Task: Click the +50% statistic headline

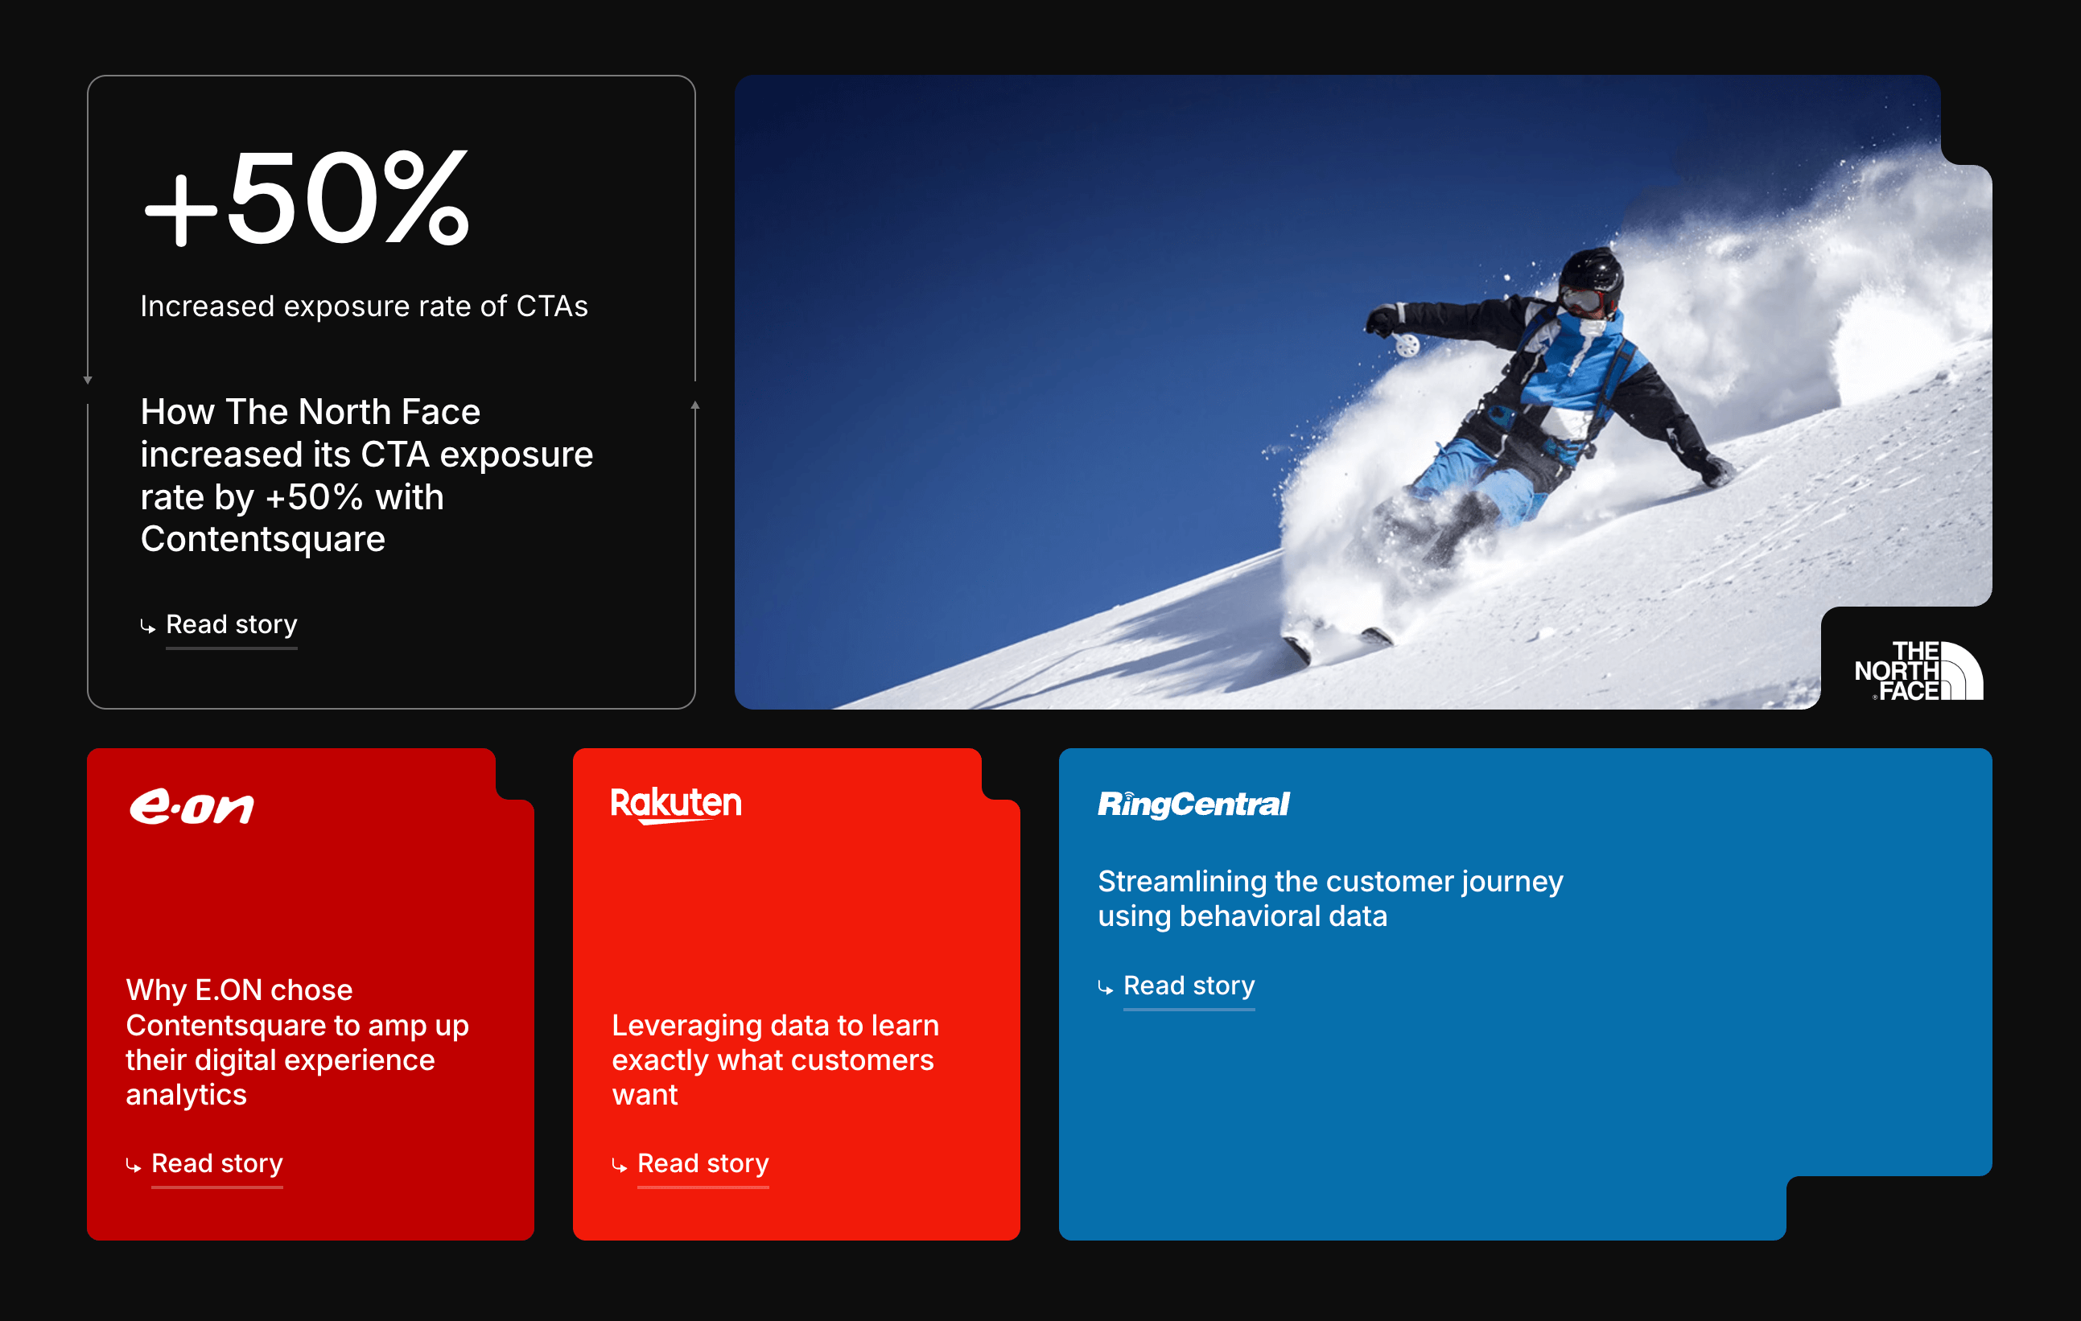Action: click(307, 200)
